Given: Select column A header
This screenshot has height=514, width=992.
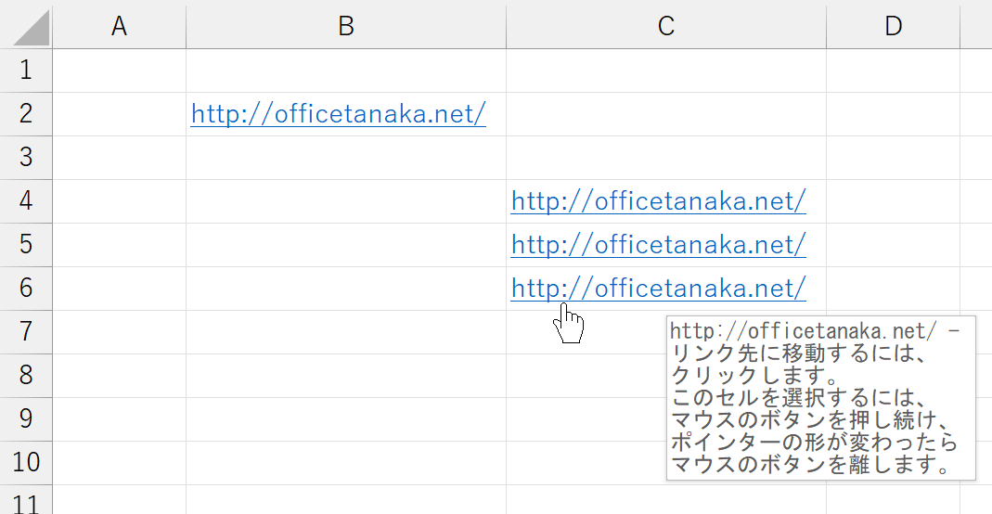Looking at the screenshot, I should point(120,27).
